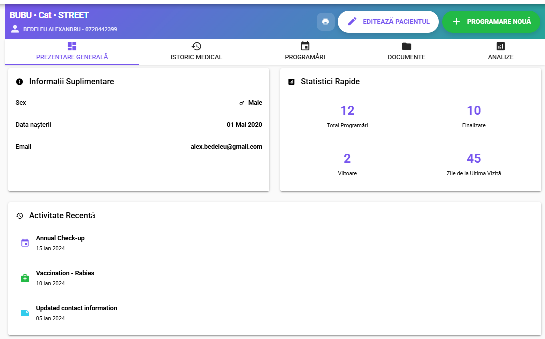Click the date 15 Ian 2024
This screenshot has height=339, width=545.
click(x=51, y=249)
